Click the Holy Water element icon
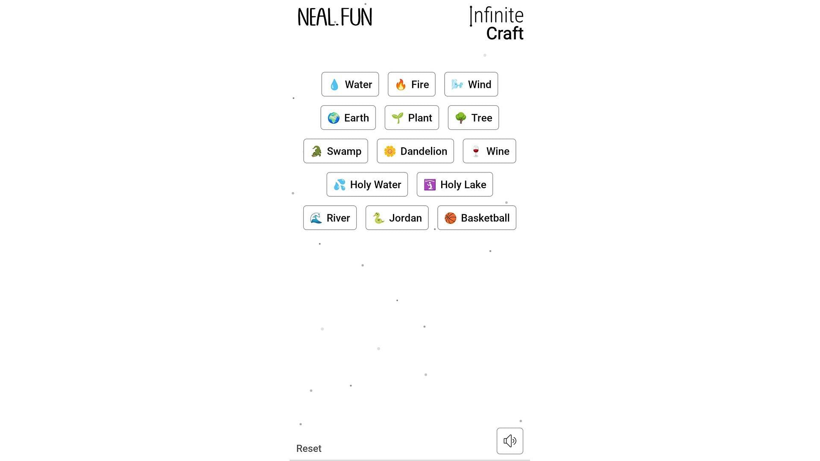Image resolution: width=820 pixels, height=461 pixels. pos(340,184)
